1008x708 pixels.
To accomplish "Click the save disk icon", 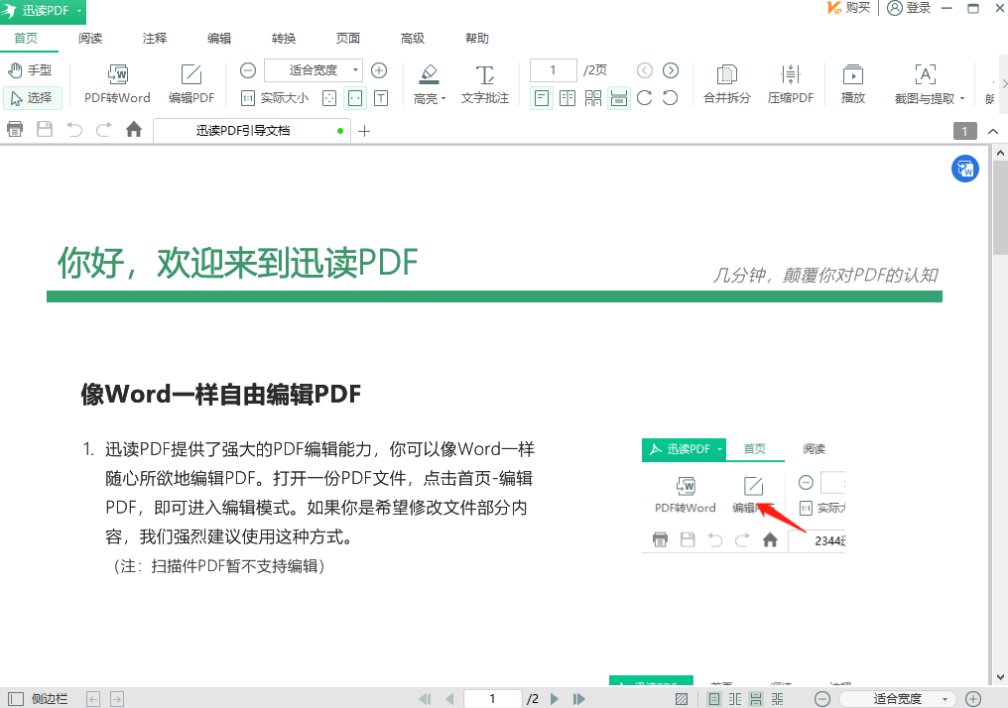I will (x=45, y=130).
